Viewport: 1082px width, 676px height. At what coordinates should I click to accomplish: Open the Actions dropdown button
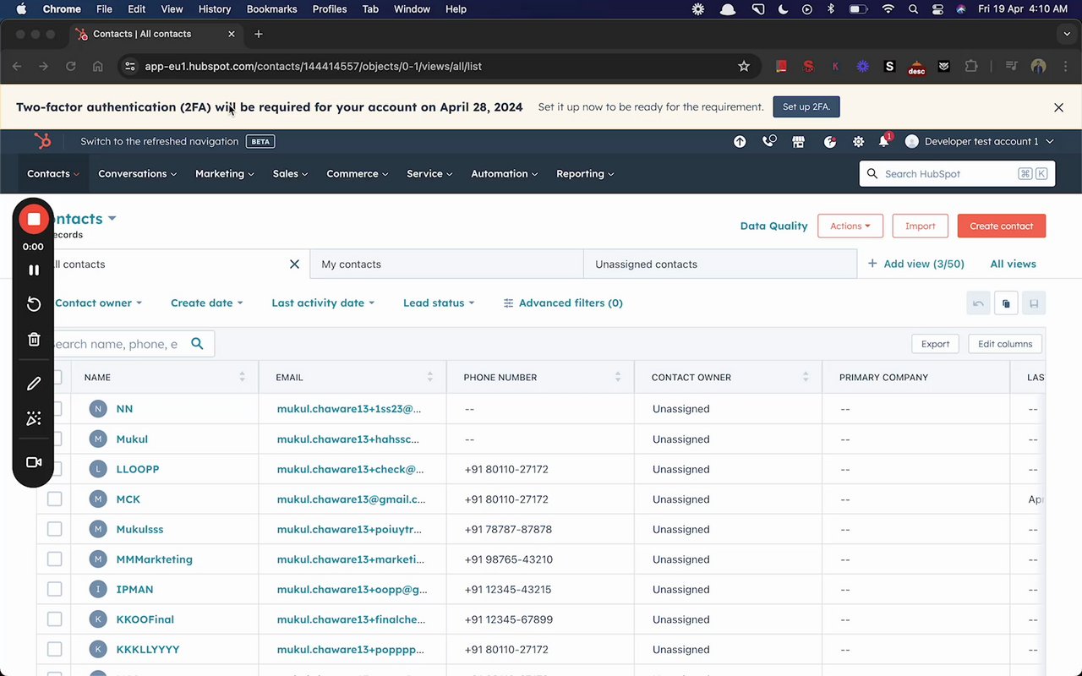point(850,226)
